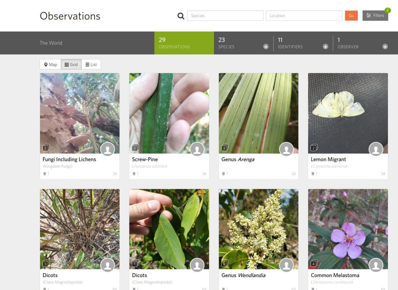Type in the Species search field

click(225, 16)
